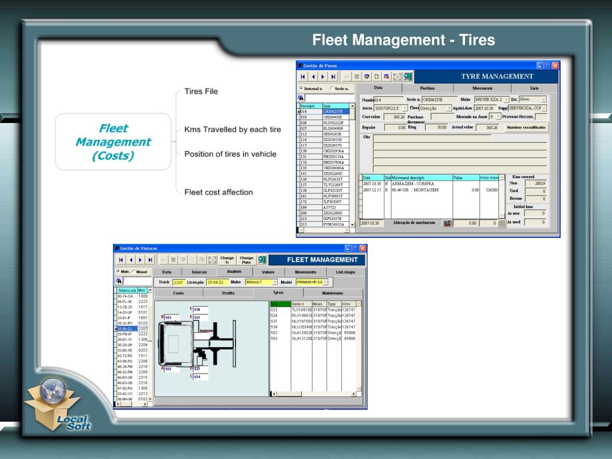Click the Change Plate button
This screenshot has width=612, height=459.
click(246, 260)
